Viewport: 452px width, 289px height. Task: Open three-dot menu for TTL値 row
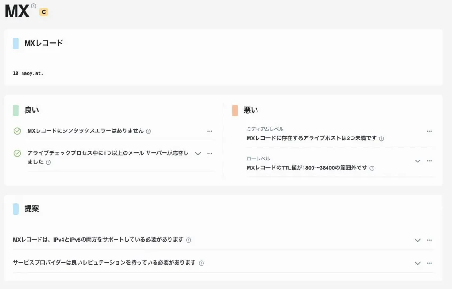pos(429,161)
